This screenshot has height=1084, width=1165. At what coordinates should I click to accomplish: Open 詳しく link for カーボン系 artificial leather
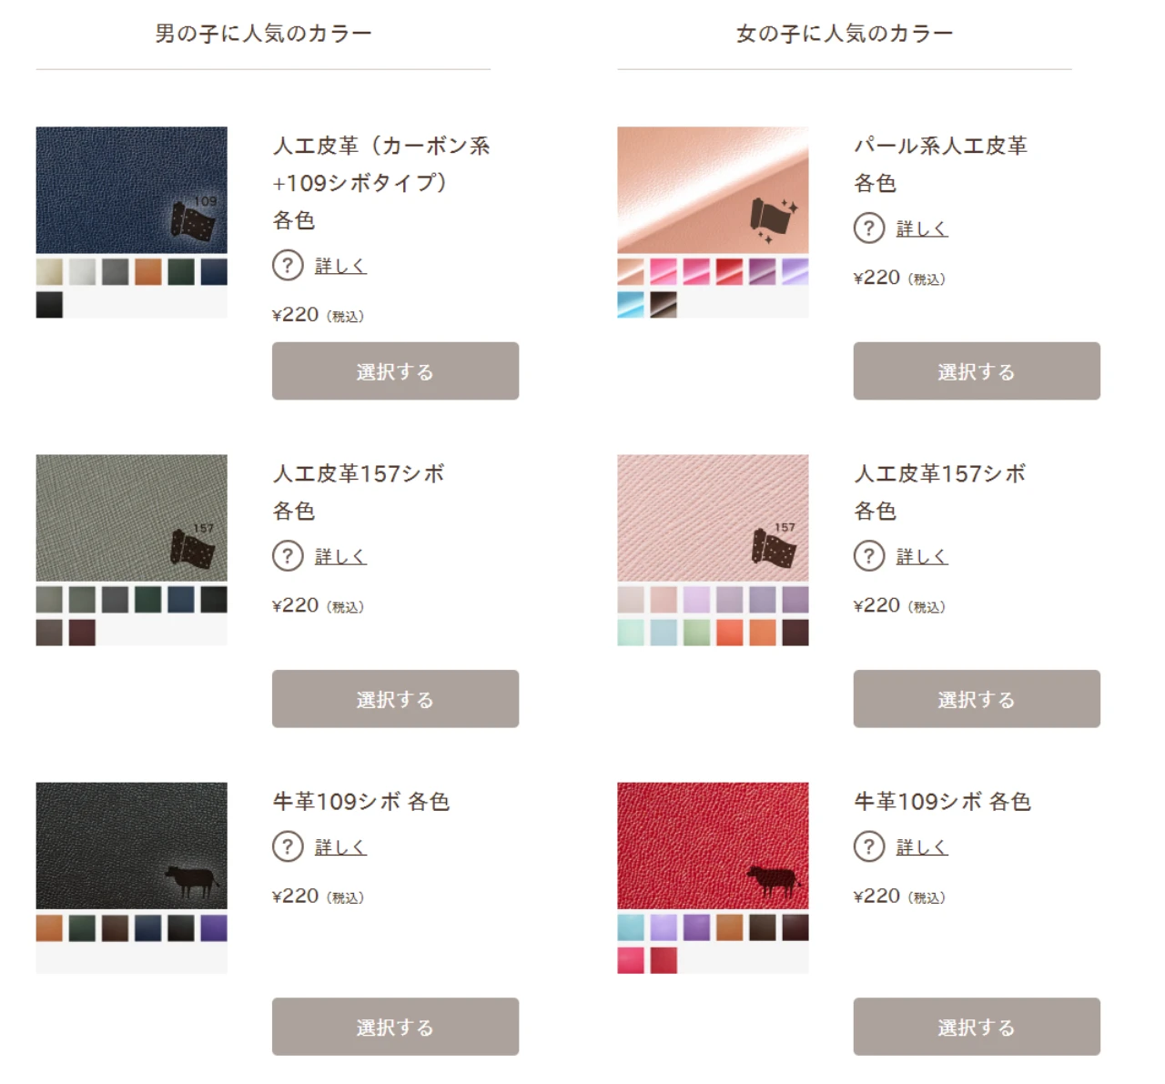(x=340, y=266)
